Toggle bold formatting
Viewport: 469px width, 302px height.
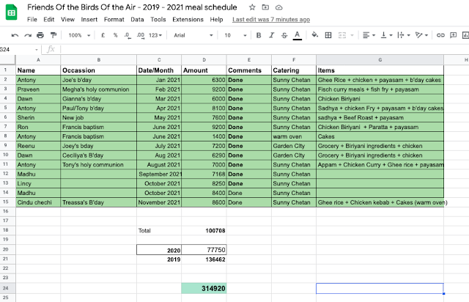pyautogui.click(x=259, y=35)
